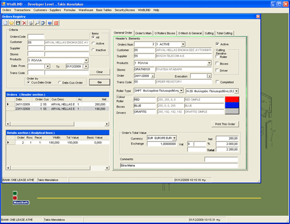290x224 pixels.
Task: Open the ACTIVE order status dropdown
Action: click(183, 44)
